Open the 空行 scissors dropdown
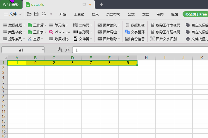Viewport: 208px width, 138px height. coord(35,39)
